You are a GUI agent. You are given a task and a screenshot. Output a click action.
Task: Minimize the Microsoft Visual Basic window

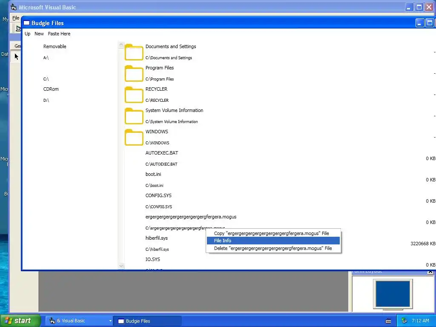(408, 7)
